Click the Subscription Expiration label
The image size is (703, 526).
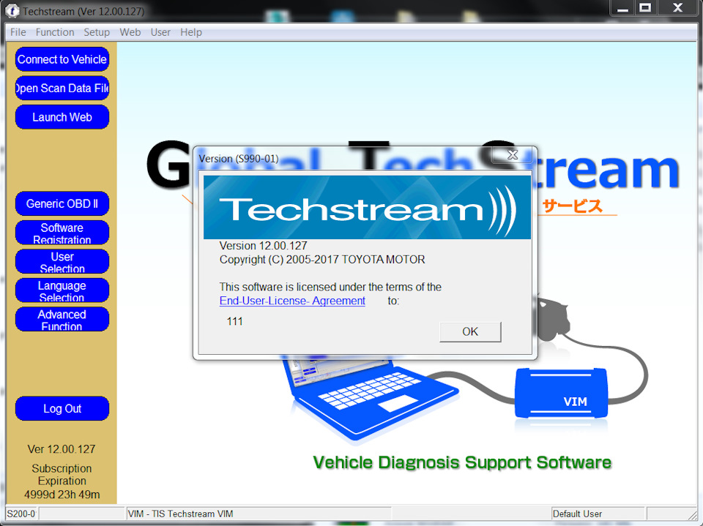tap(62, 475)
